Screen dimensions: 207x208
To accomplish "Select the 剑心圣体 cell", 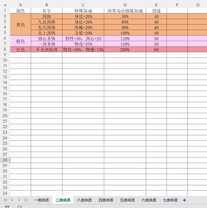I will click(47, 38).
